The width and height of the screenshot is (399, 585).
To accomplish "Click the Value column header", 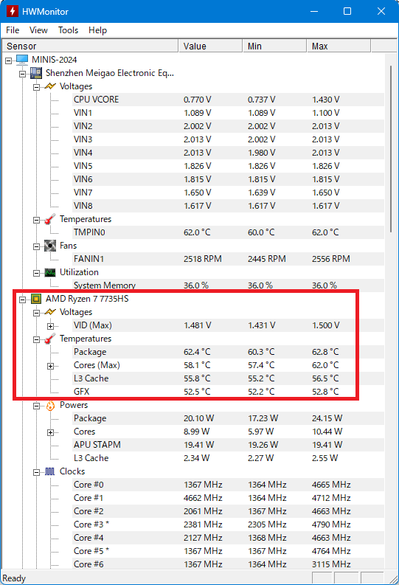I will [210, 46].
